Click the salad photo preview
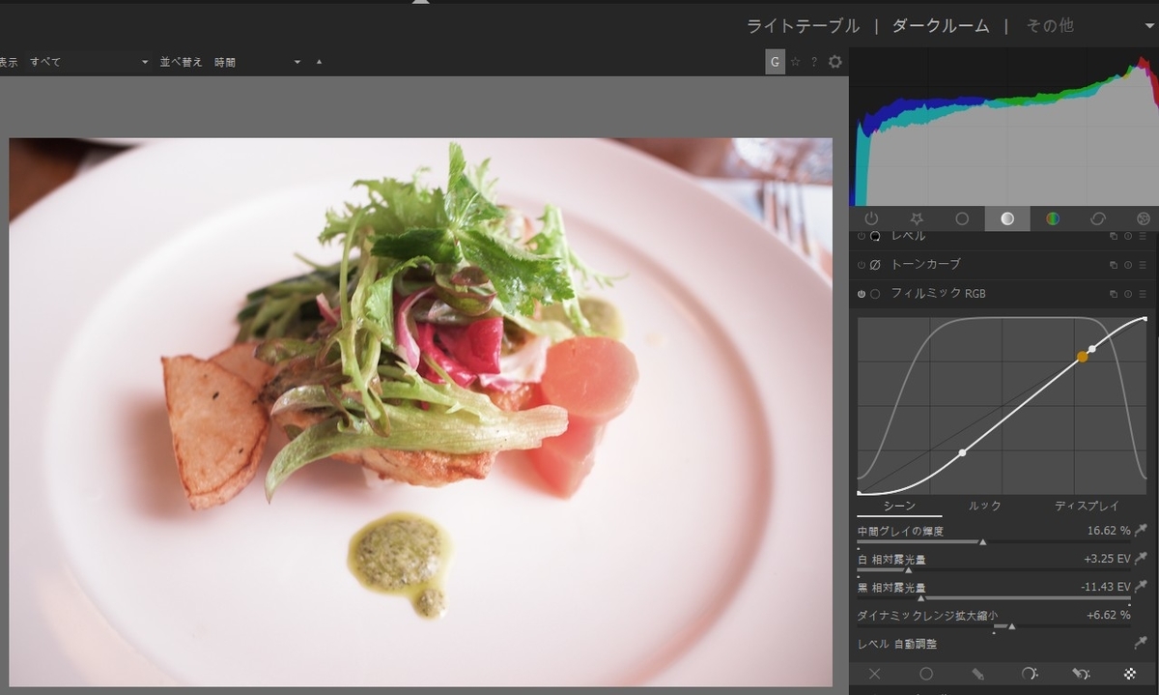The height and width of the screenshot is (695, 1159). click(x=420, y=412)
